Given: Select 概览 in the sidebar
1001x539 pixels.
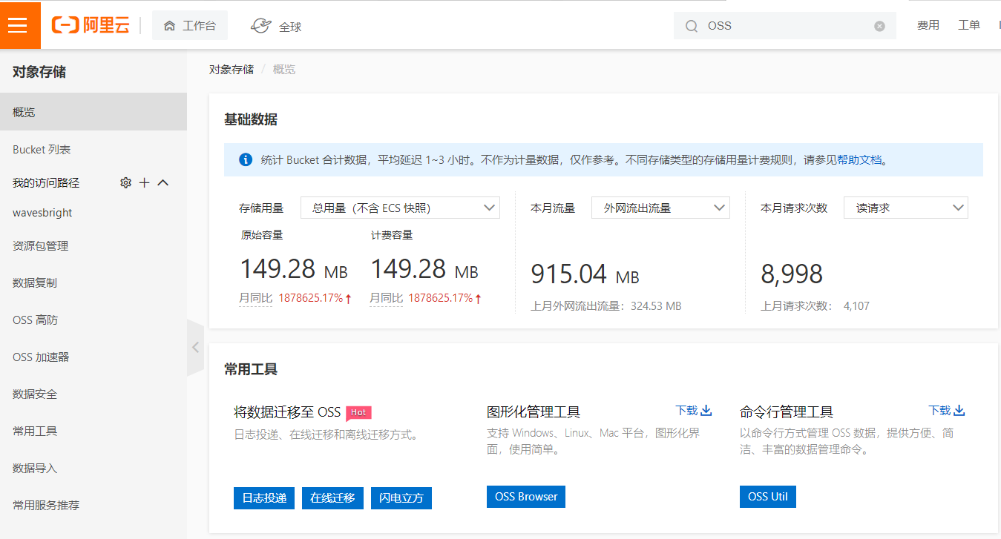Looking at the screenshot, I should coord(93,112).
